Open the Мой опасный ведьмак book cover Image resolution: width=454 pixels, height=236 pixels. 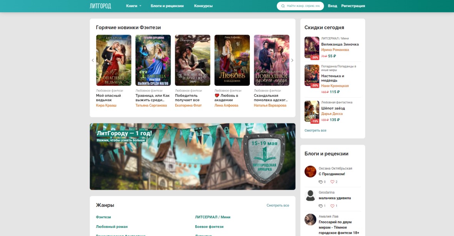[x=113, y=60]
